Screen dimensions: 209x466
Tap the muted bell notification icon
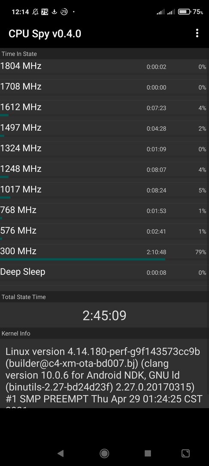coord(35,12)
